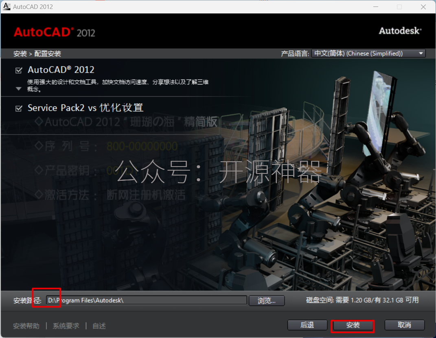Expand the AutoCAD 2012 configuration triangle
This screenshot has height=338, width=436.
pos(19,89)
